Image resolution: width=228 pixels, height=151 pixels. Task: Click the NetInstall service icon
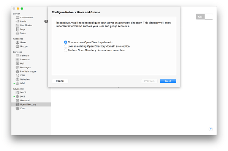coord(17,101)
